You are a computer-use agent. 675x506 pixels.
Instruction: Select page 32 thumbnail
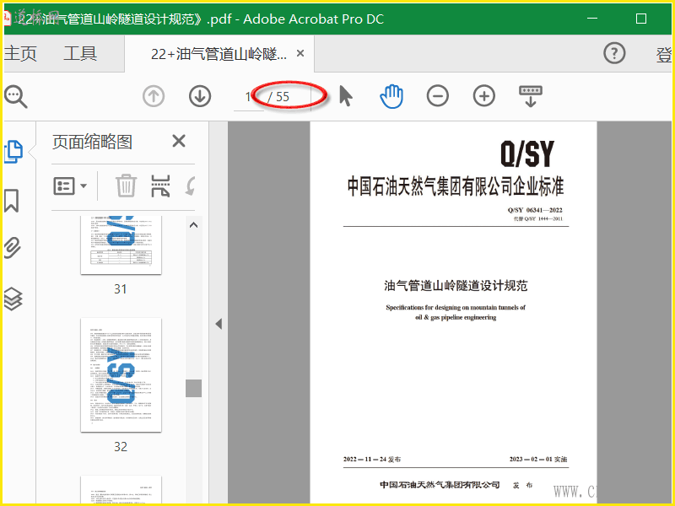point(121,374)
